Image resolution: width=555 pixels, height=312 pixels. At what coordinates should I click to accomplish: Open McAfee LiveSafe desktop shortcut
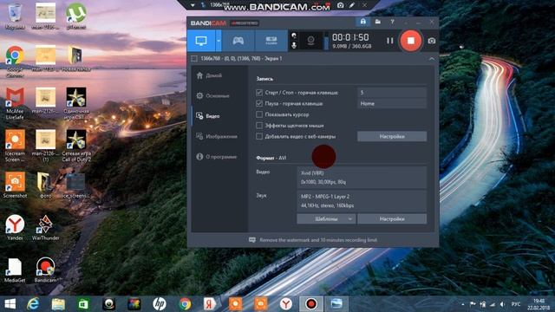tap(15, 103)
